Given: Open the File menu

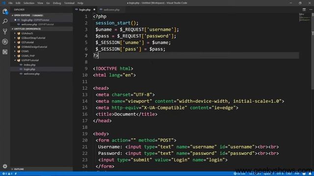Looking at the screenshot, I should click(x=10, y=3).
